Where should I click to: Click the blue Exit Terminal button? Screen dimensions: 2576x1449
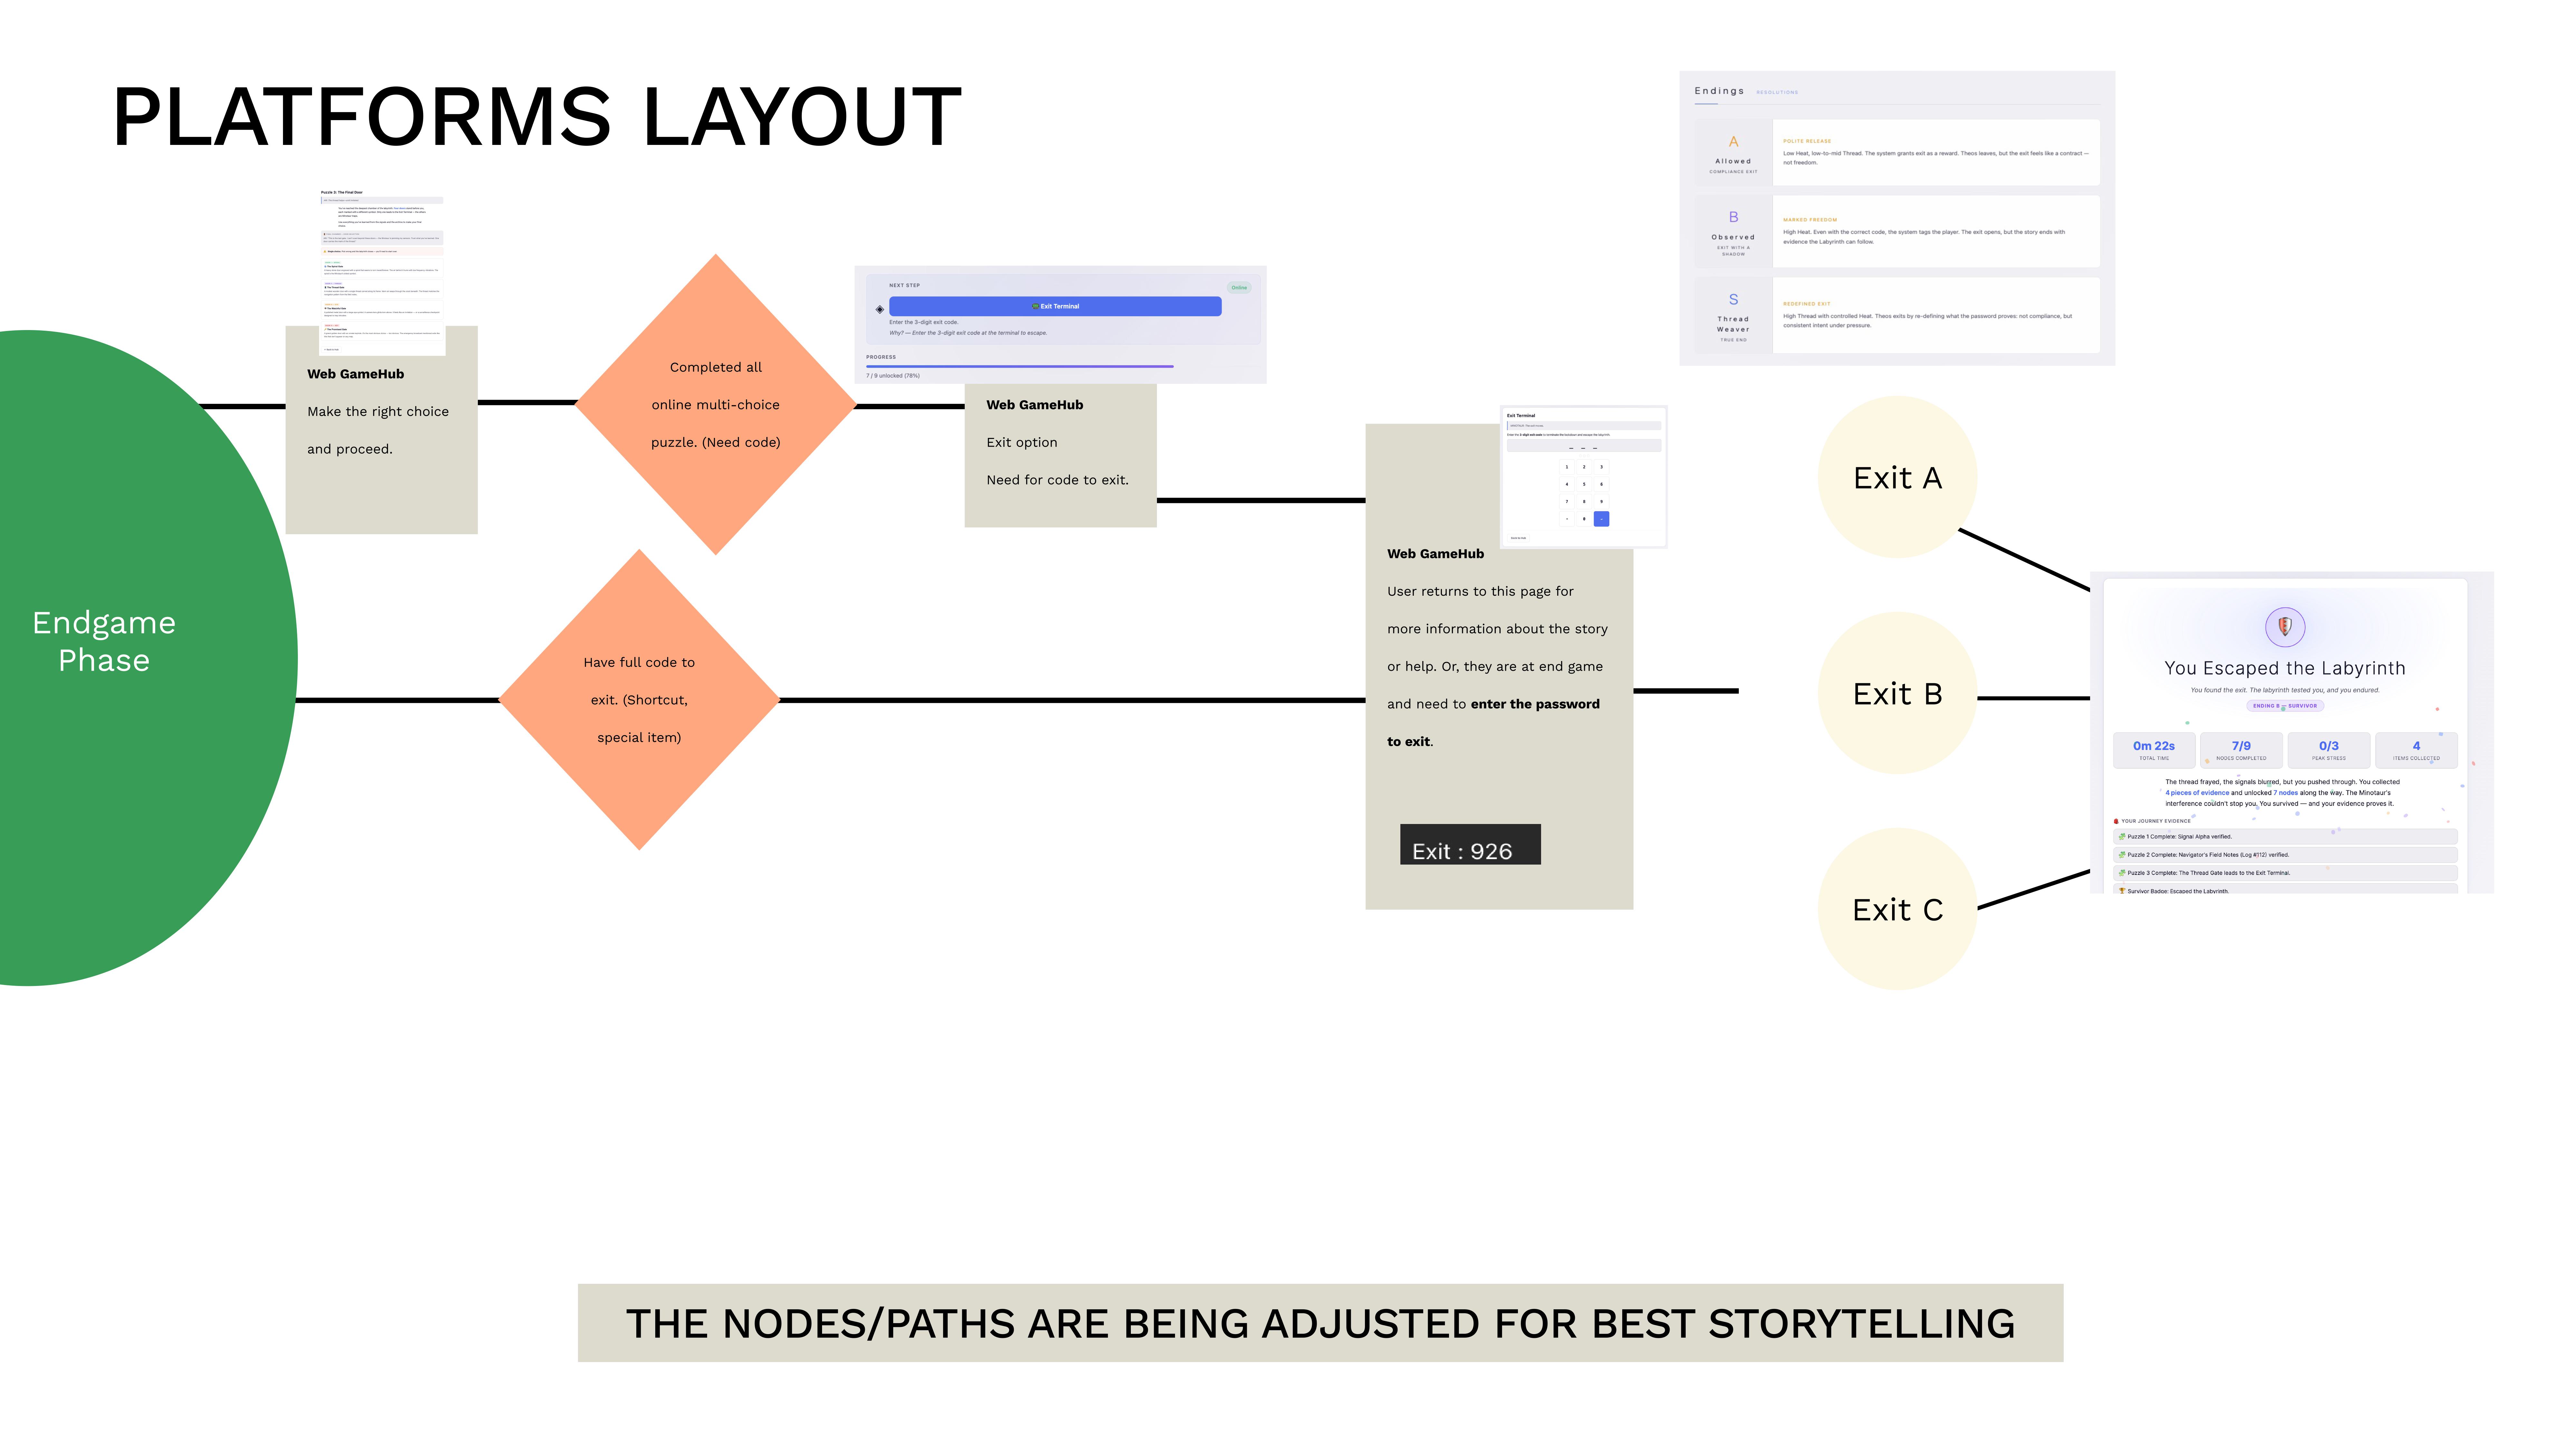[1055, 306]
